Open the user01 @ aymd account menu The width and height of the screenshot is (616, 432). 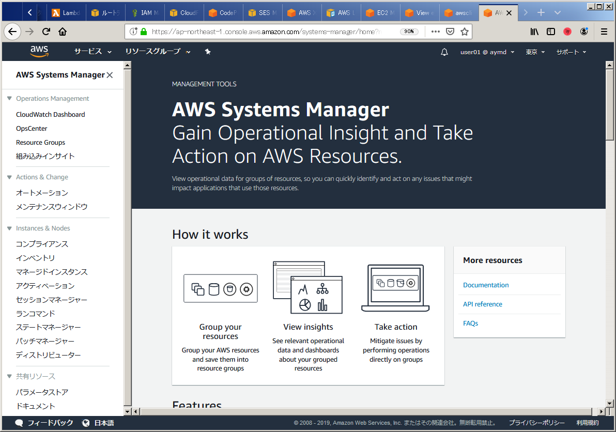click(x=487, y=52)
